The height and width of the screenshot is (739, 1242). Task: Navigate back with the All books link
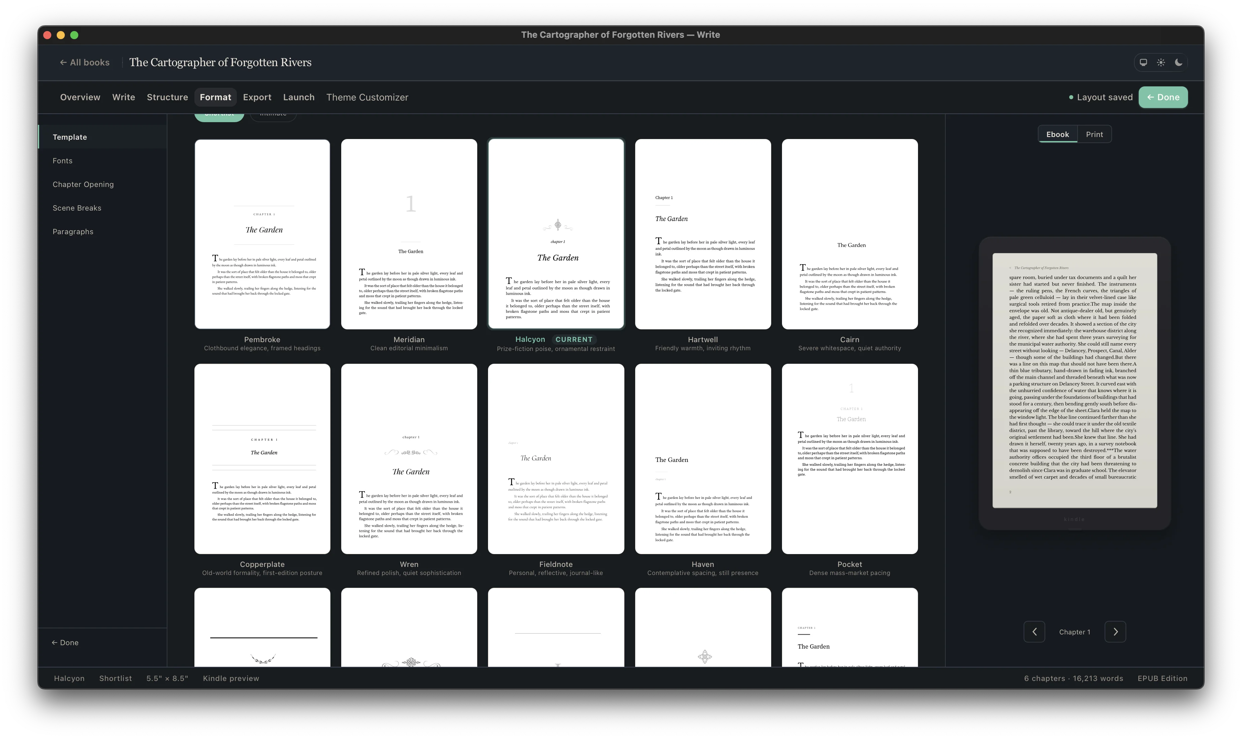pos(89,62)
